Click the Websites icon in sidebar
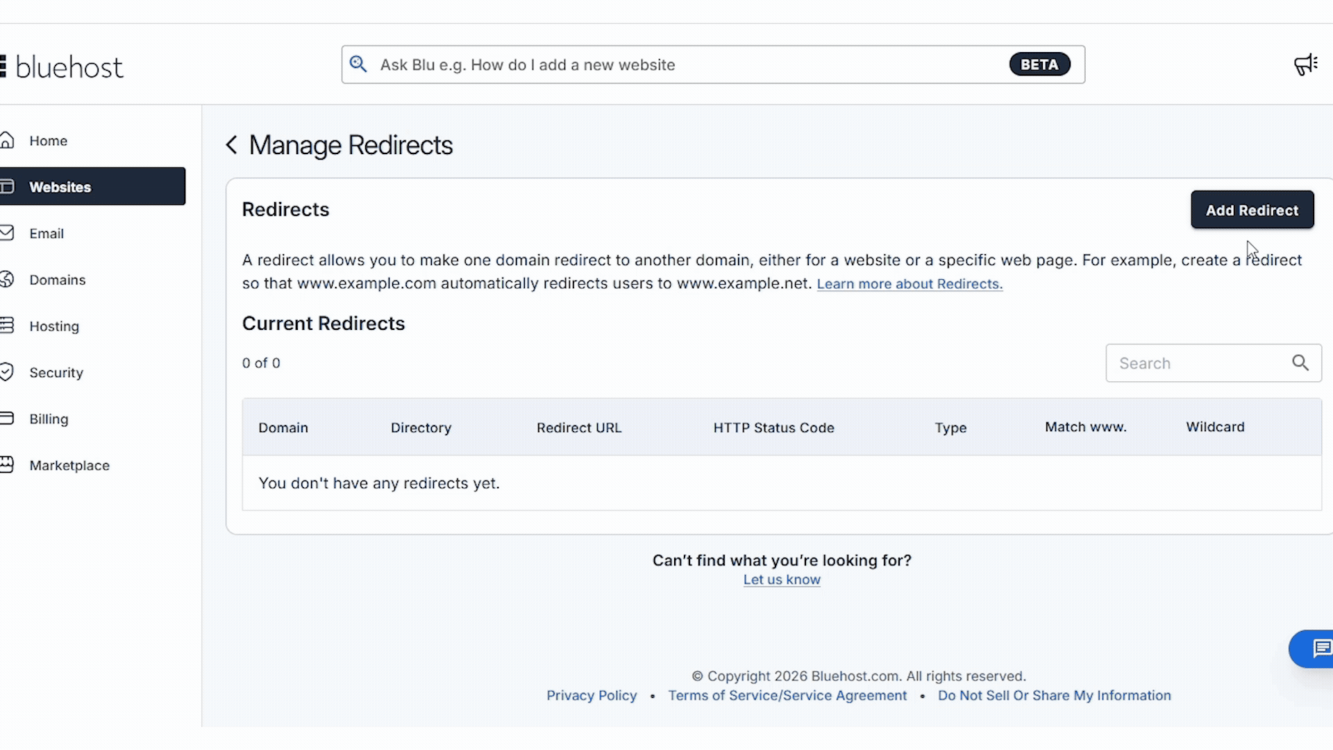This screenshot has width=1333, height=750. (7, 187)
